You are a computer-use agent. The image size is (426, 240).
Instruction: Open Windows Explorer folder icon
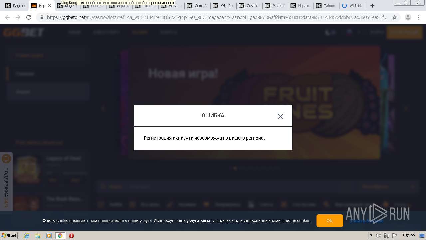pos(38,236)
